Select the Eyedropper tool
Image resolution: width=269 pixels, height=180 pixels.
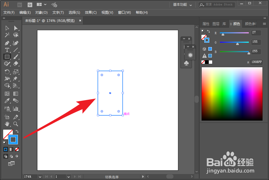point(7,101)
